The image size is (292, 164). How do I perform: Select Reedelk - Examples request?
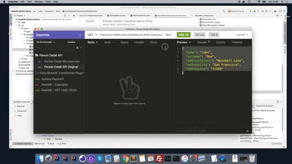pos(59,85)
